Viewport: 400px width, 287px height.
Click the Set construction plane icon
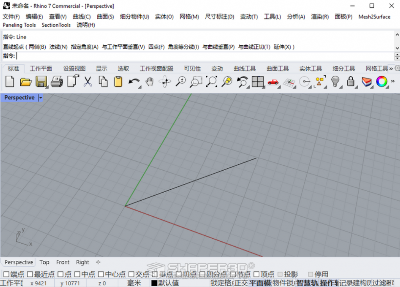click(x=289, y=82)
